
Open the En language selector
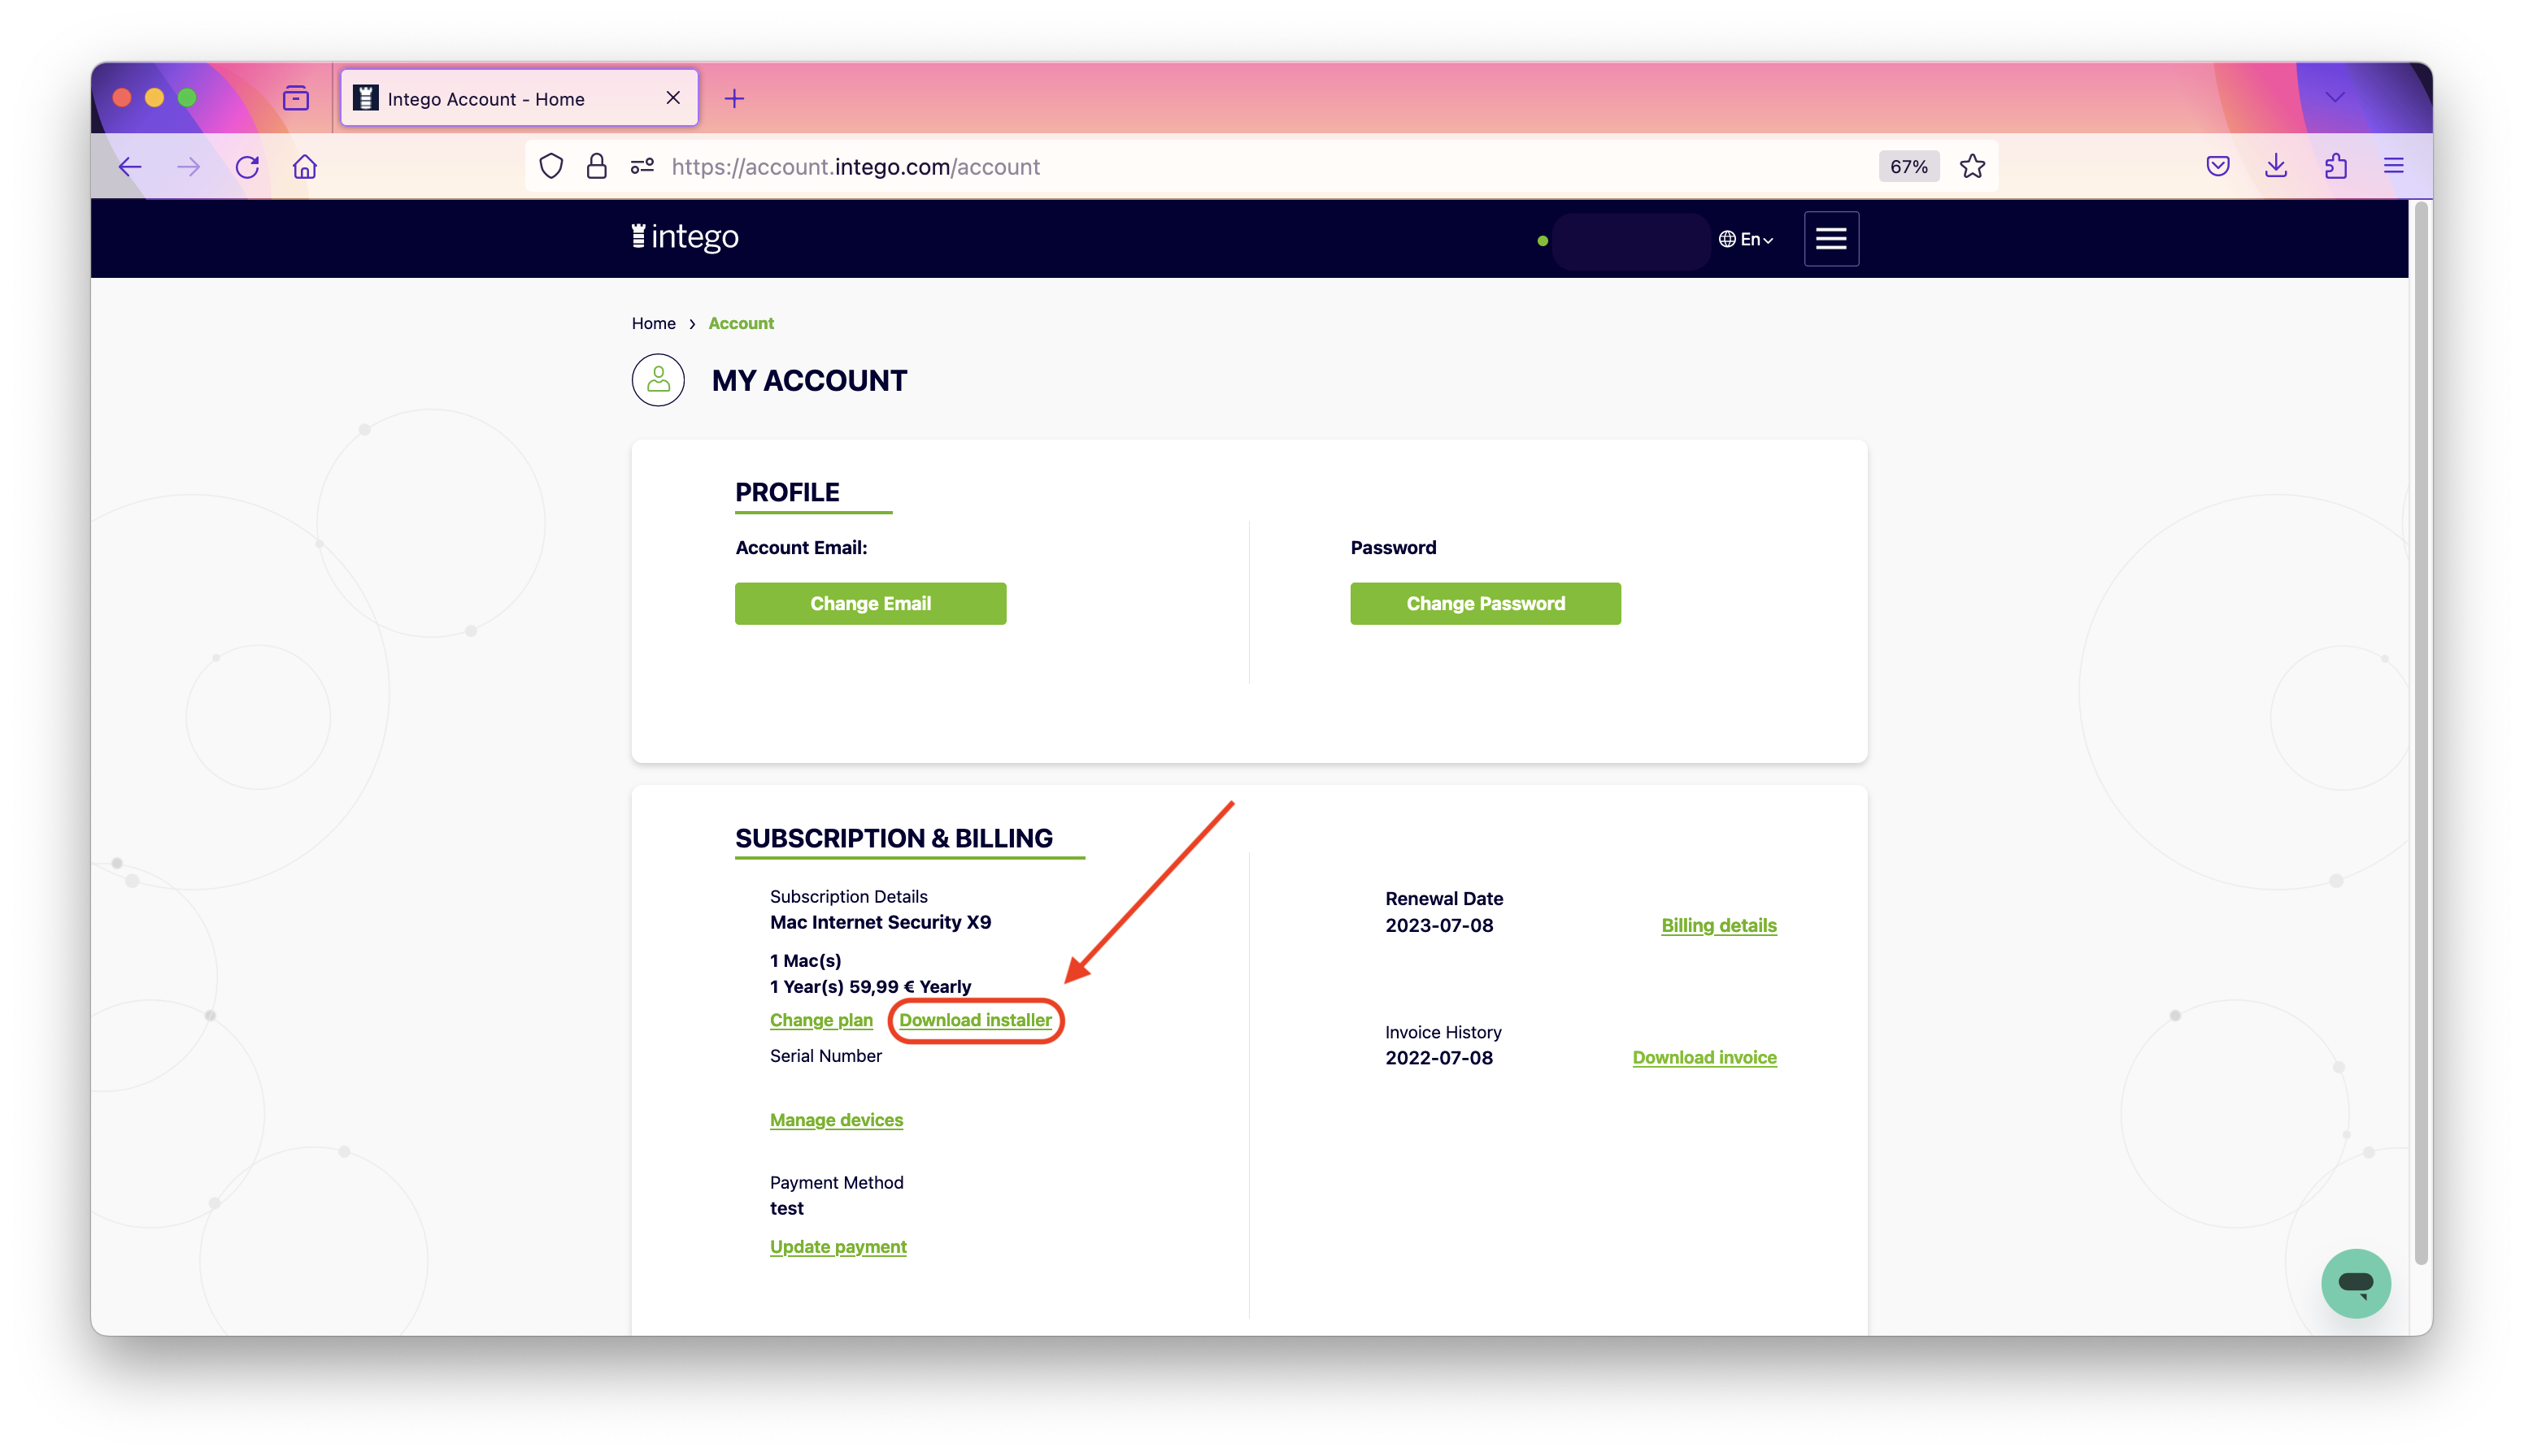point(1747,239)
